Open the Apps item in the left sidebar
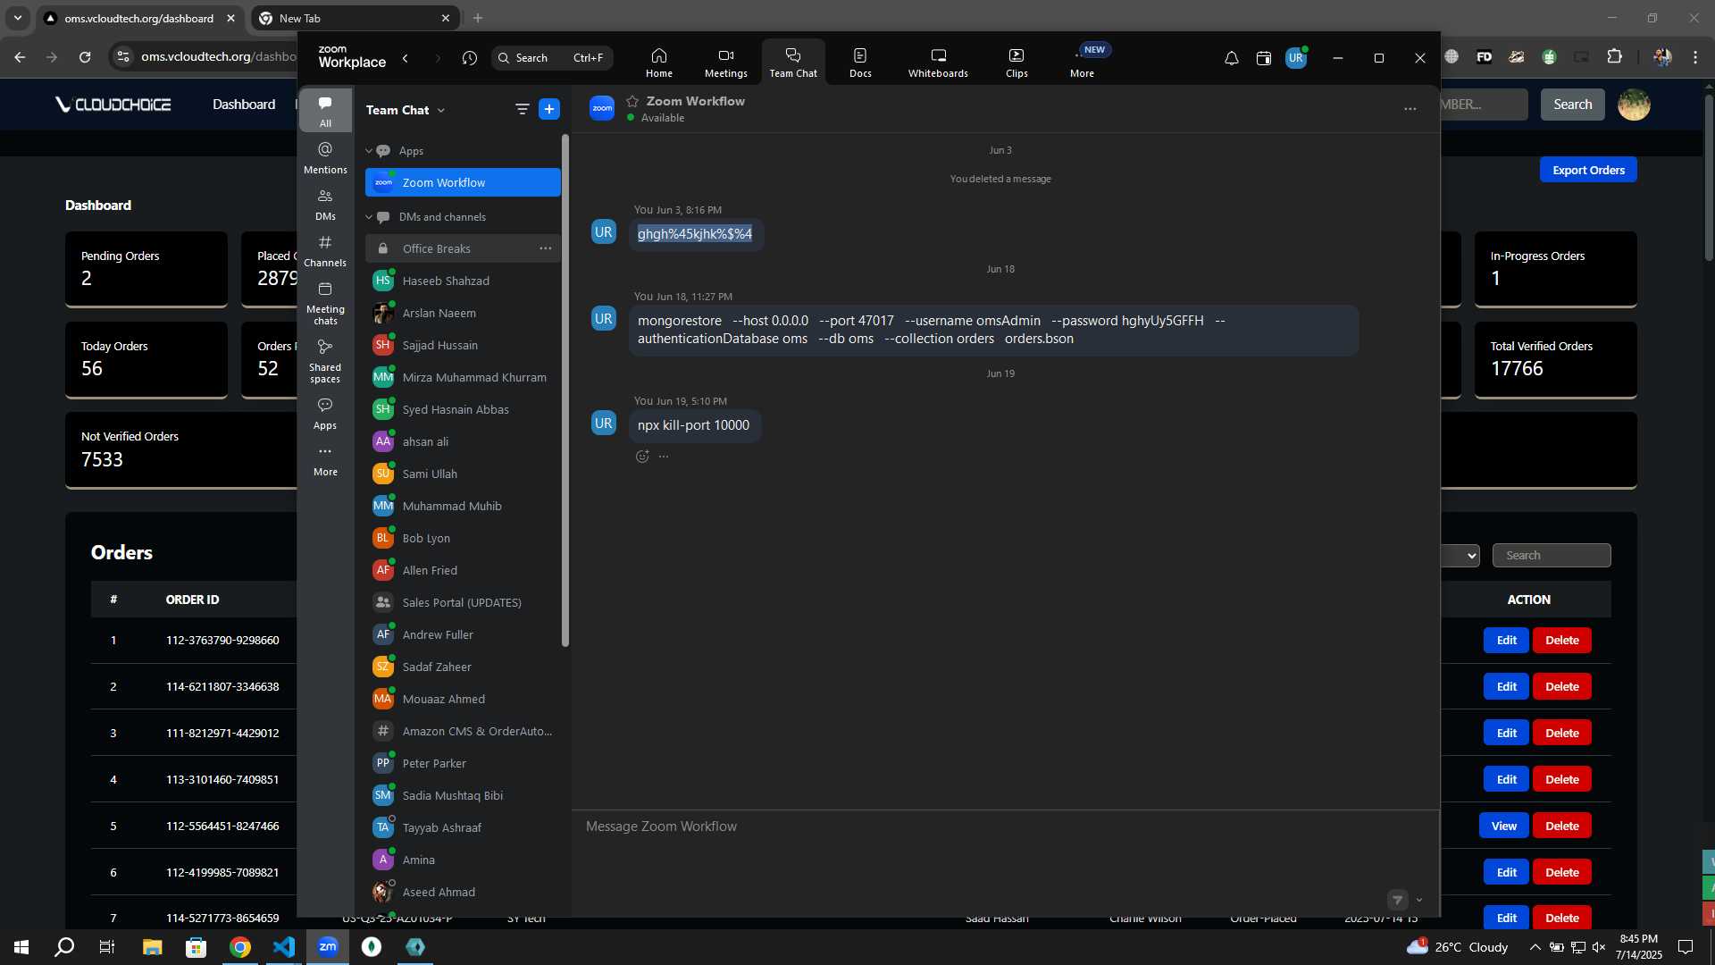This screenshot has width=1715, height=965. [325, 414]
